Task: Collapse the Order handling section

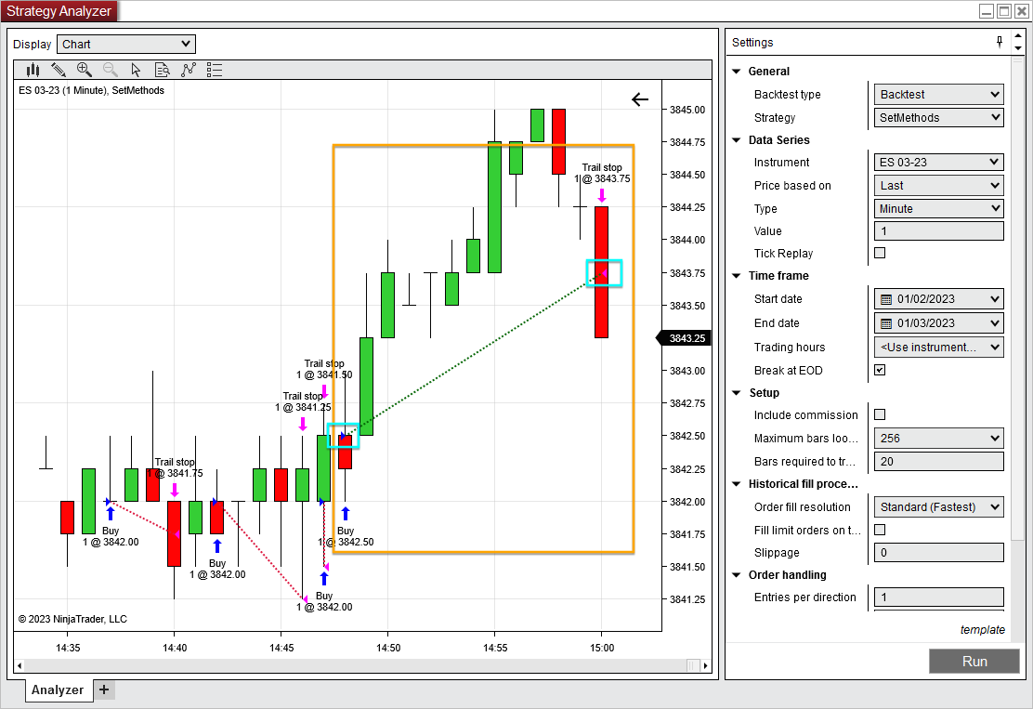Action: (737, 574)
